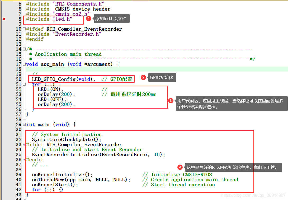This screenshot has width=288, height=200.
Task: Click the '// Initialize CMSIS-RTOS' comment
Action: pos(177,175)
